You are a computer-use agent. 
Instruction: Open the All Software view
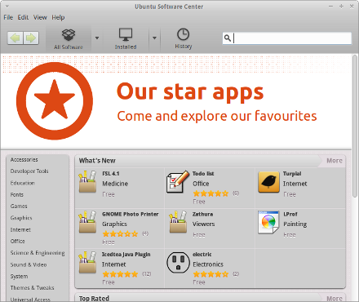coord(69,39)
